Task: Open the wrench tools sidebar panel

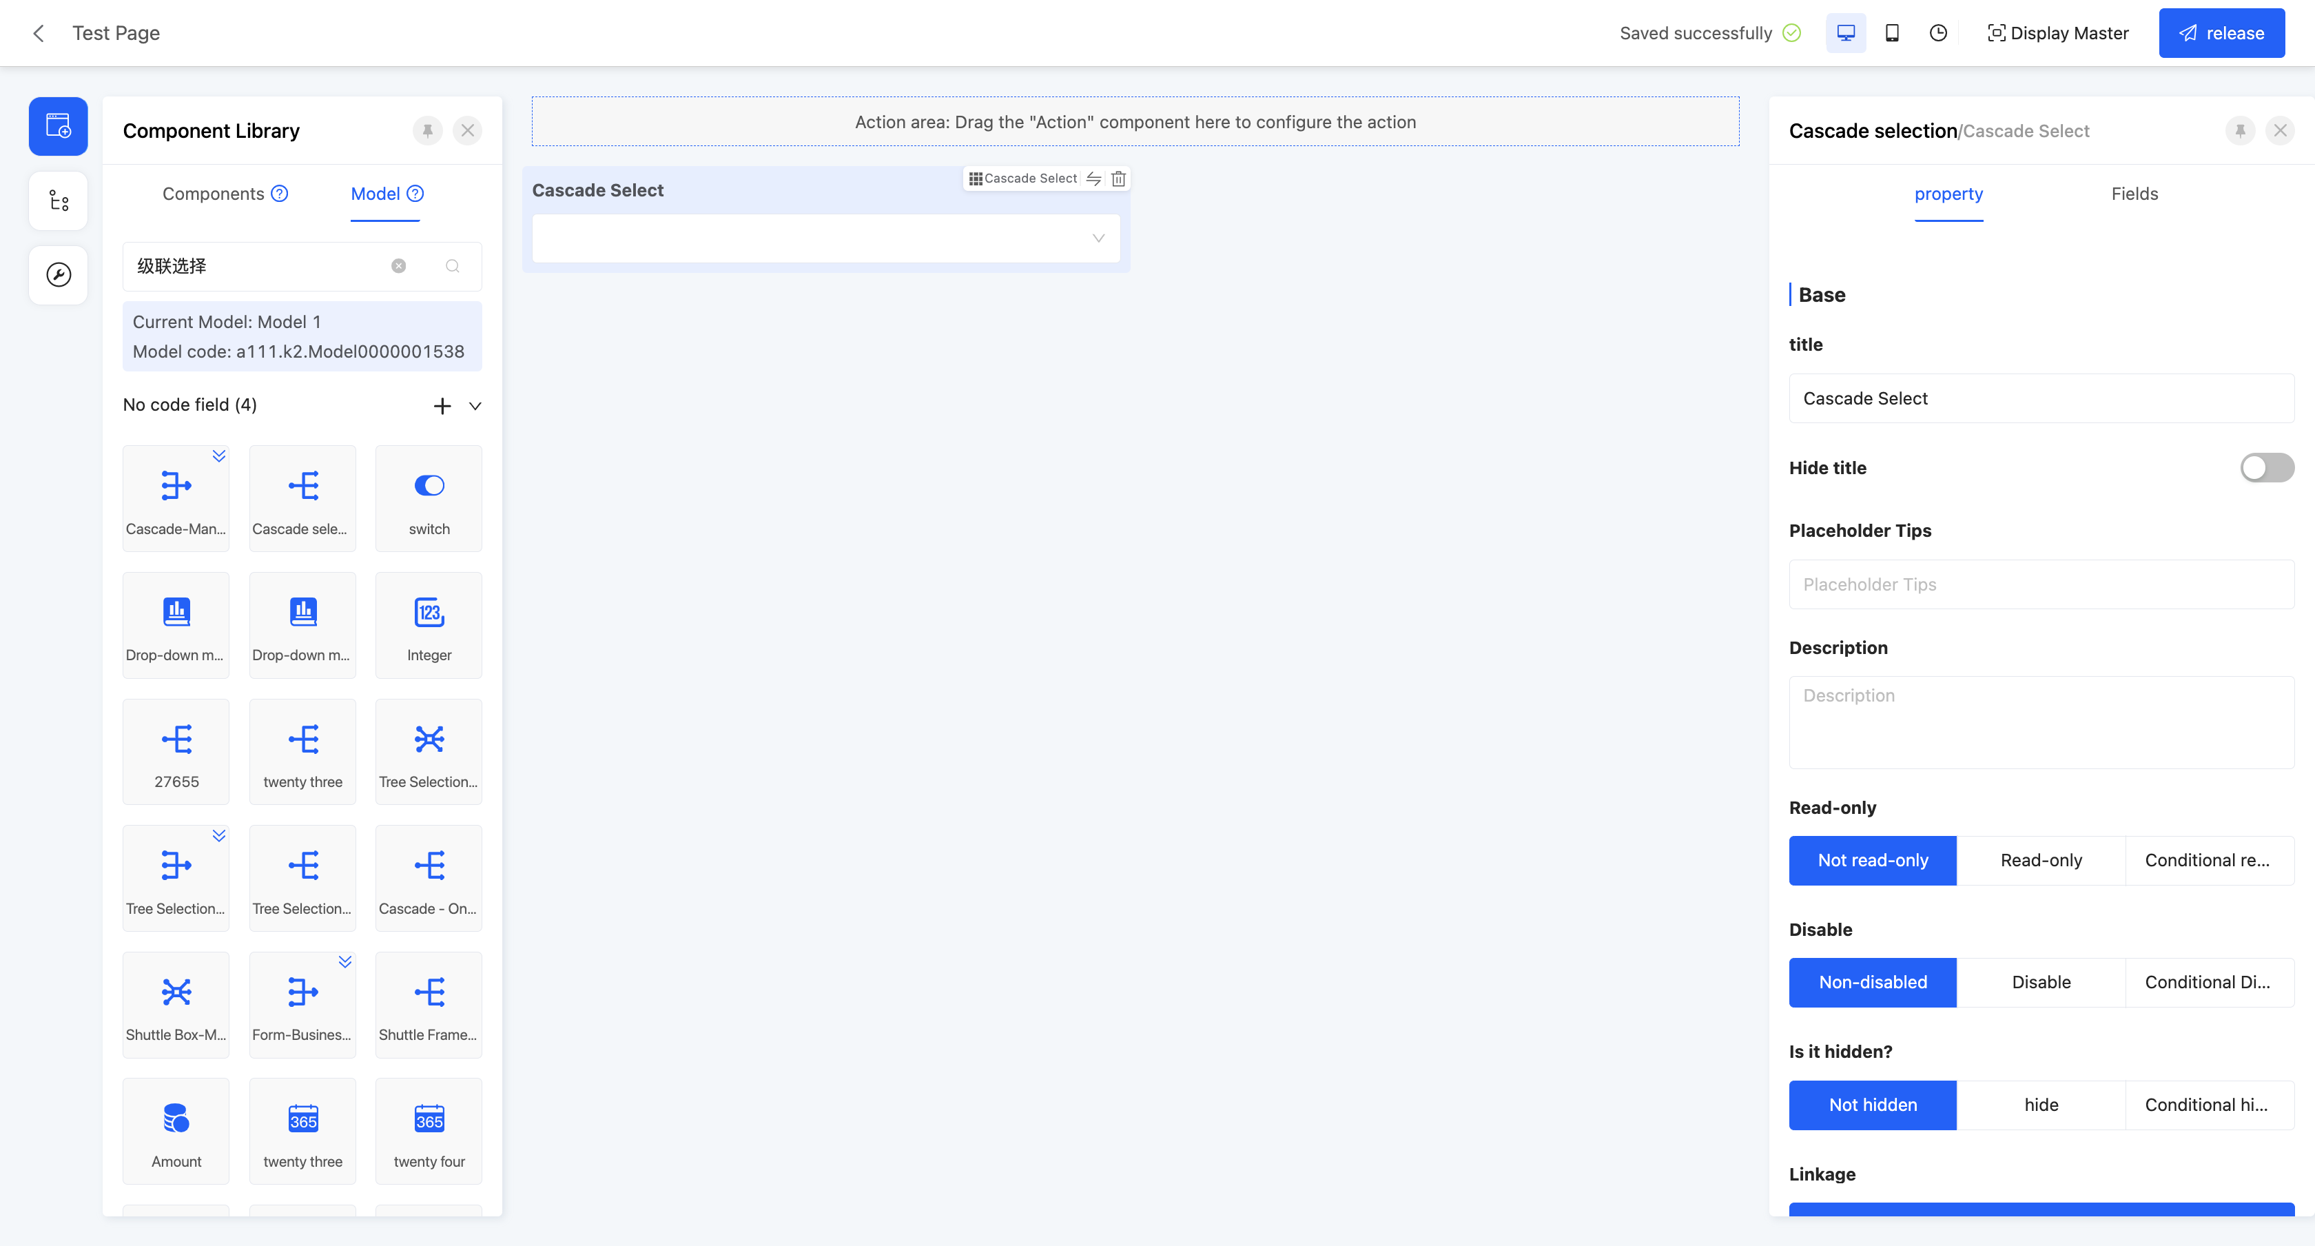Action: [x=59, y=275]
